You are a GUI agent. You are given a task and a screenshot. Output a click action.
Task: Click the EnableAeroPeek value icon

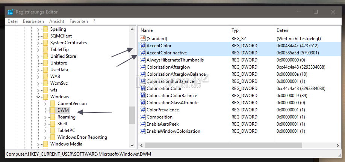click(x=143, y=124)
